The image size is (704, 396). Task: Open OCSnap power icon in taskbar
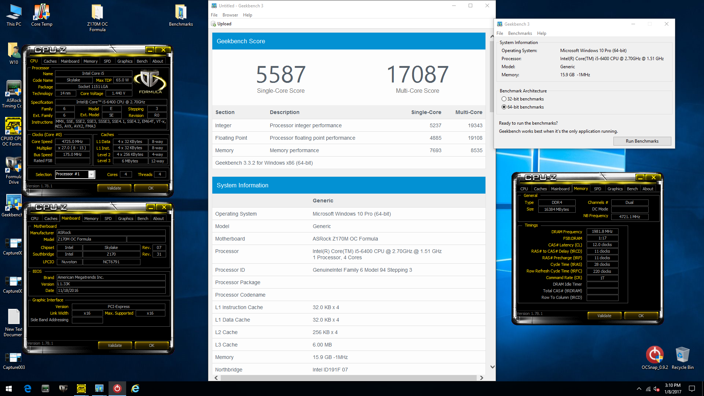tap(117, 389)
